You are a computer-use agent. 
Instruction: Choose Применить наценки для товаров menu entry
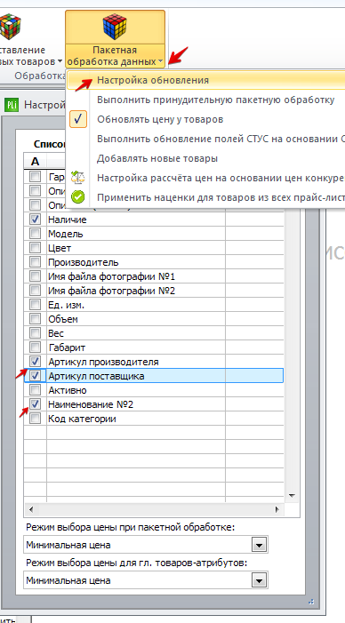(x=221, y=197)
